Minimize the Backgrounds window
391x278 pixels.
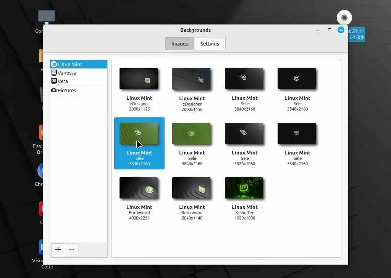tap(318, 31)
